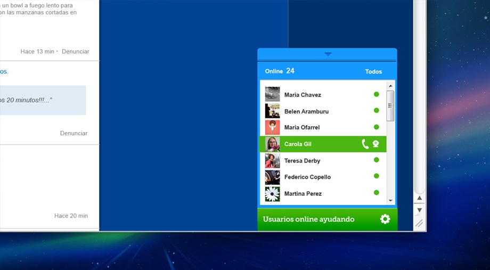Open Maria Ofarrel's profile picture
Image resolution: width=490 pixels, height=270 pixels.
coord(272,127)
